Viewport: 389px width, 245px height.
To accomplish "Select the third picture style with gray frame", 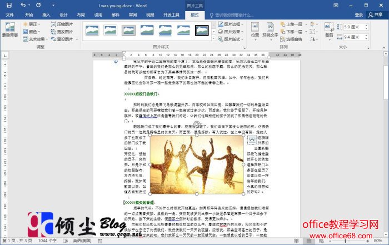I will tap(128, 31).
